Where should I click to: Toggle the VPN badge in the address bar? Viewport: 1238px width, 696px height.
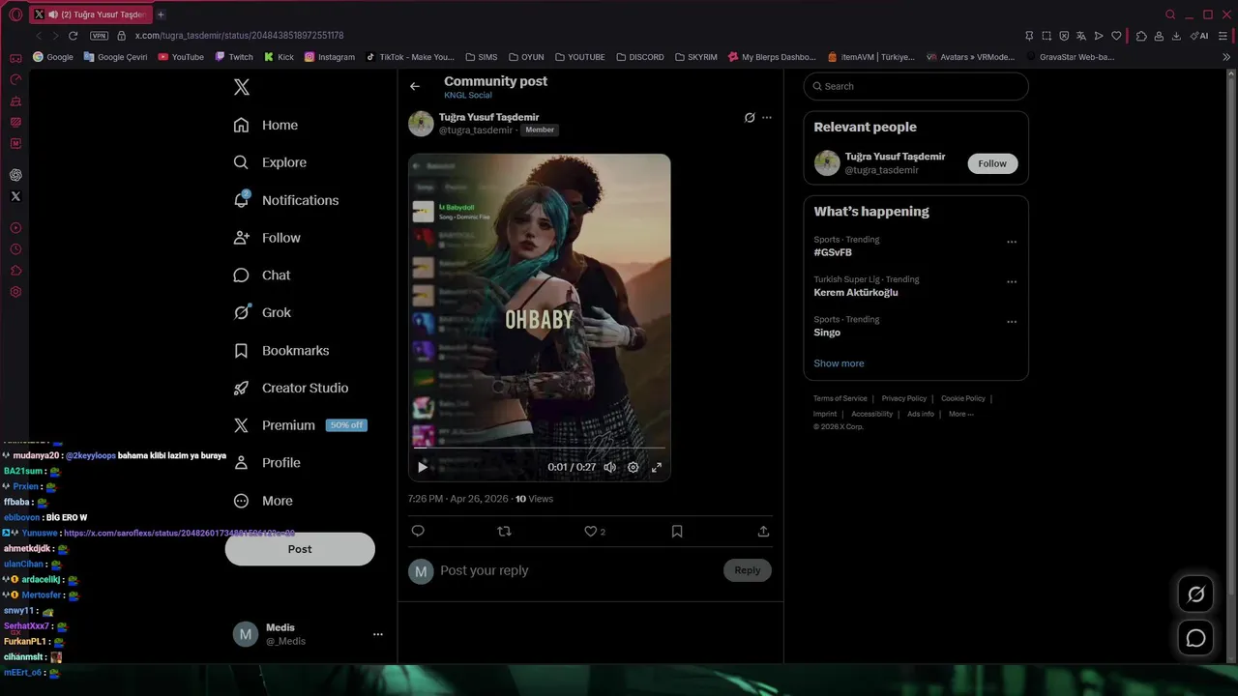point(99,36)
